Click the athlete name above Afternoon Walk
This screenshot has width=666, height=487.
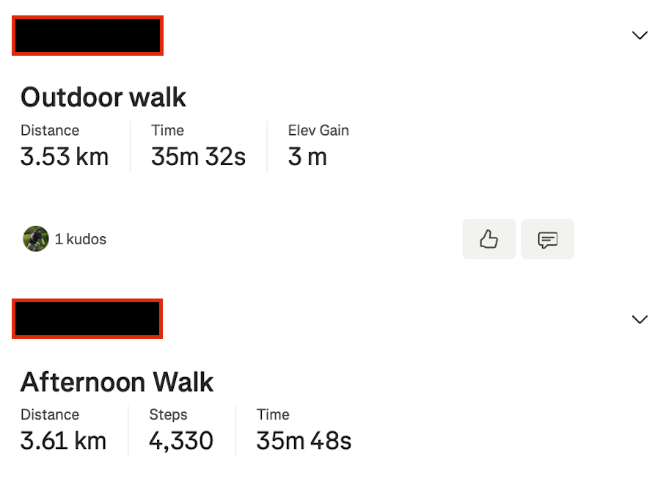point(87,319)
